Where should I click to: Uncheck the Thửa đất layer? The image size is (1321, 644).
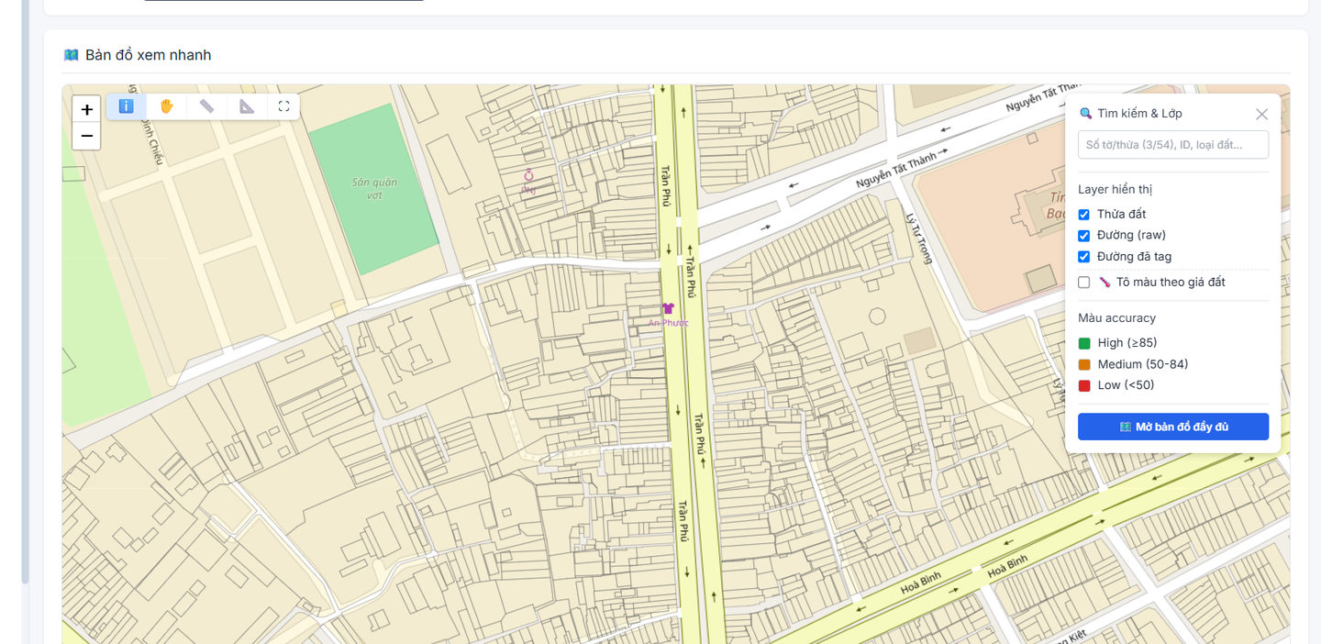click(x=1083, y=215)
